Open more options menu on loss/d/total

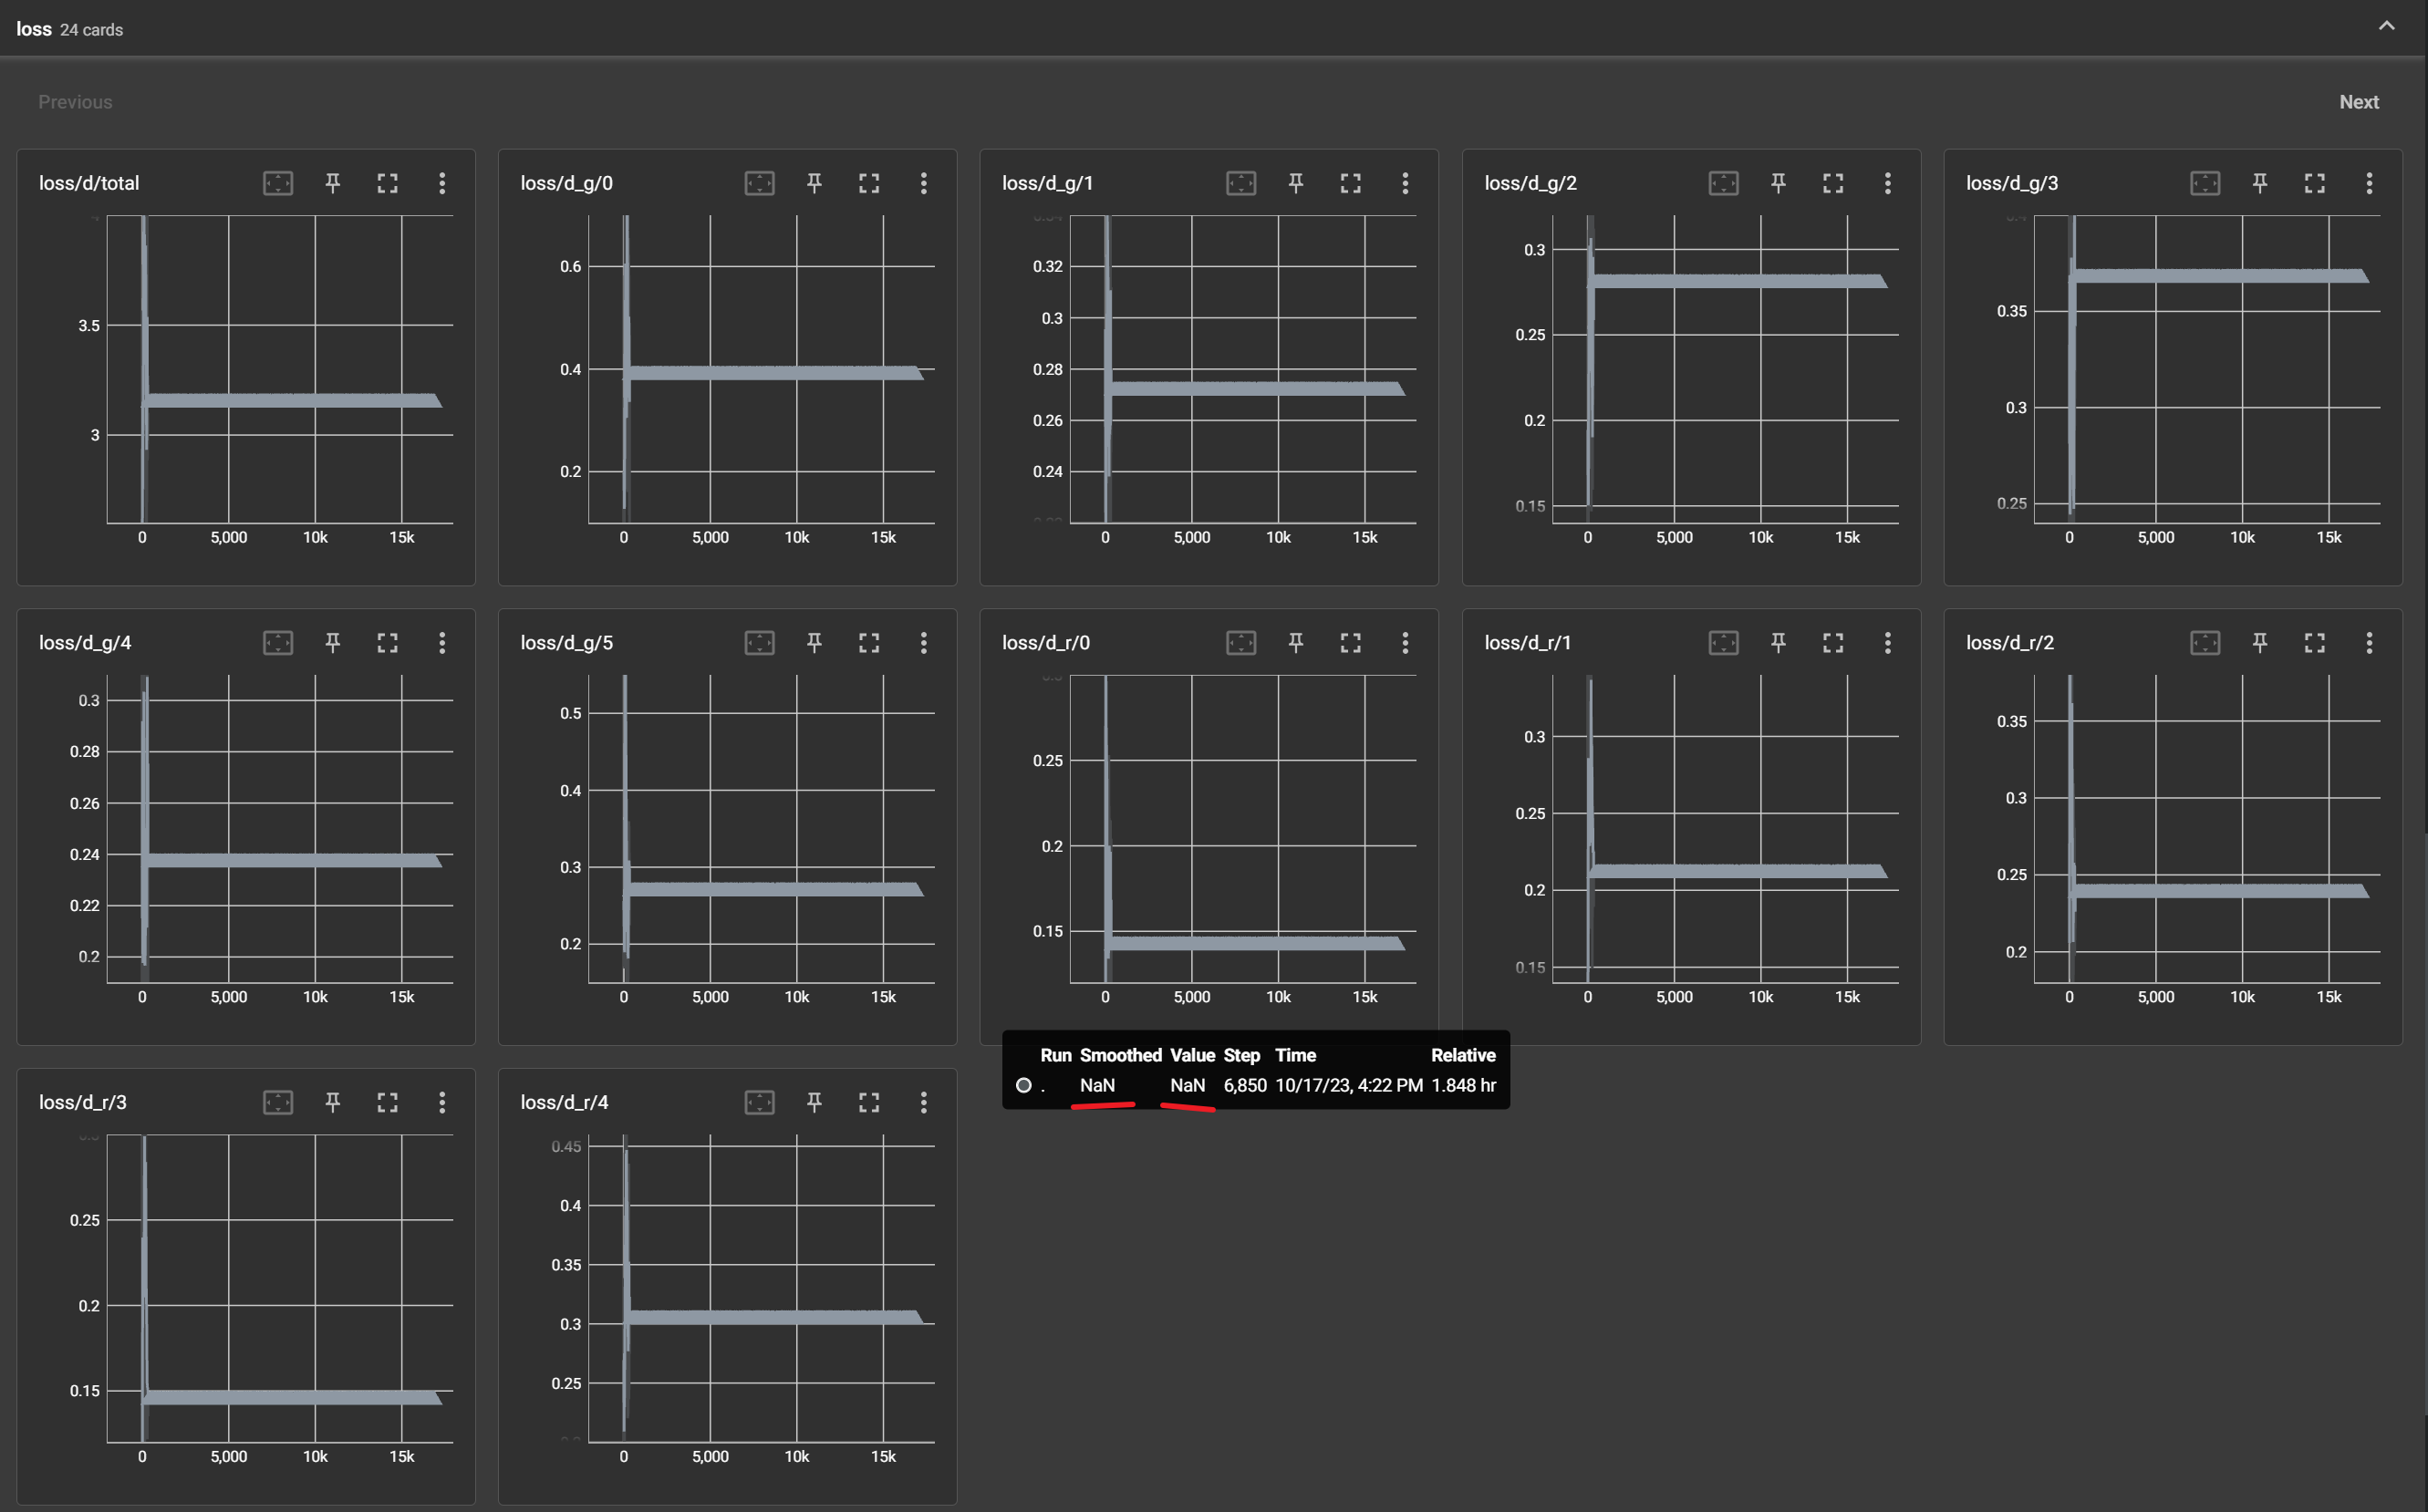442,183
